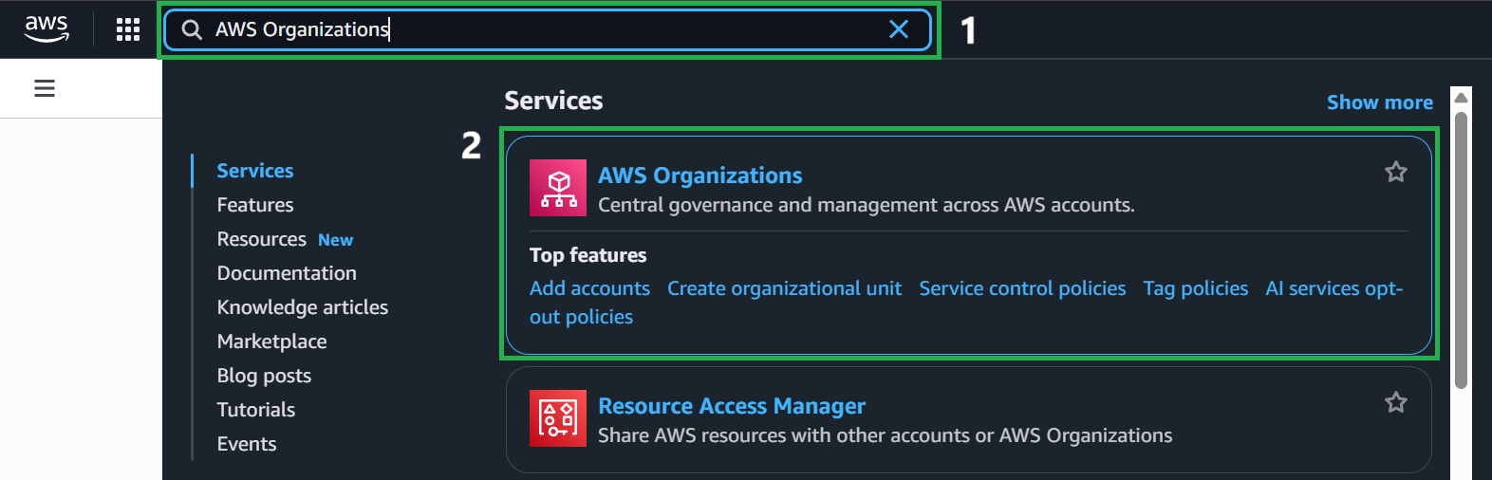This screenshot has width=1492, height=480.
Task: Open the AWS Organizations title link
Action: (699, 175)
